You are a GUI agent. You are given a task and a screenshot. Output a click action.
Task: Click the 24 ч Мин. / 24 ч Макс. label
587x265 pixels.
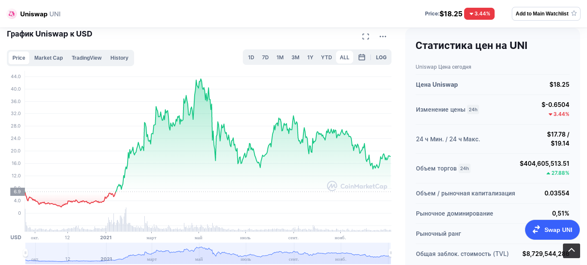click(x=448, y=139)
